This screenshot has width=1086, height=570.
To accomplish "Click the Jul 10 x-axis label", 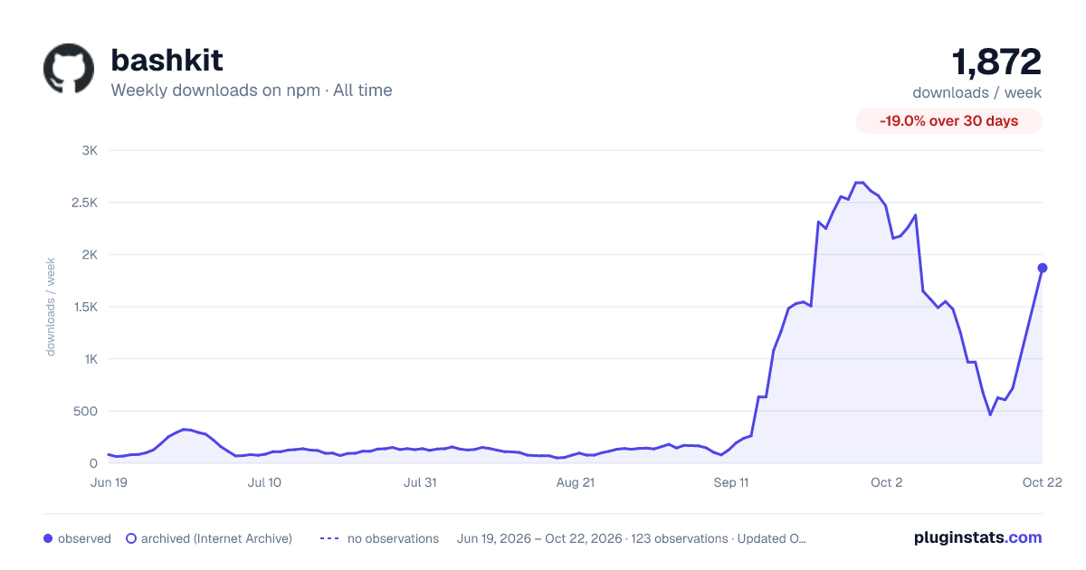I will 264,482.
